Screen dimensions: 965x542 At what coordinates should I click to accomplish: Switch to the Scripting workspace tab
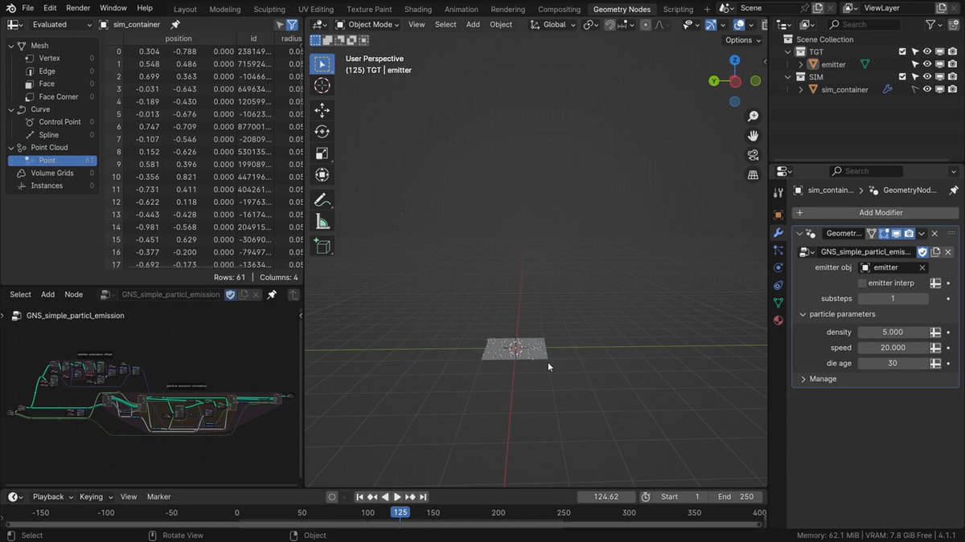click(678, 9)
